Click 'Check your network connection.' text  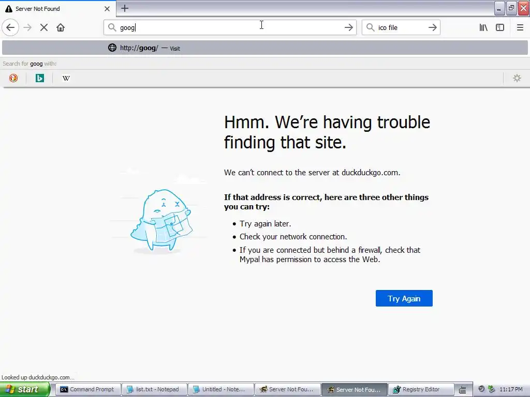pyautogui.click(x=293, y=237)
